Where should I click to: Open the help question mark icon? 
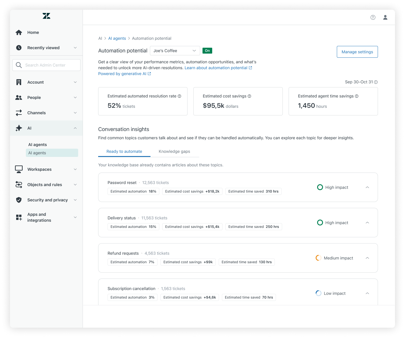[x=373, y=17]
